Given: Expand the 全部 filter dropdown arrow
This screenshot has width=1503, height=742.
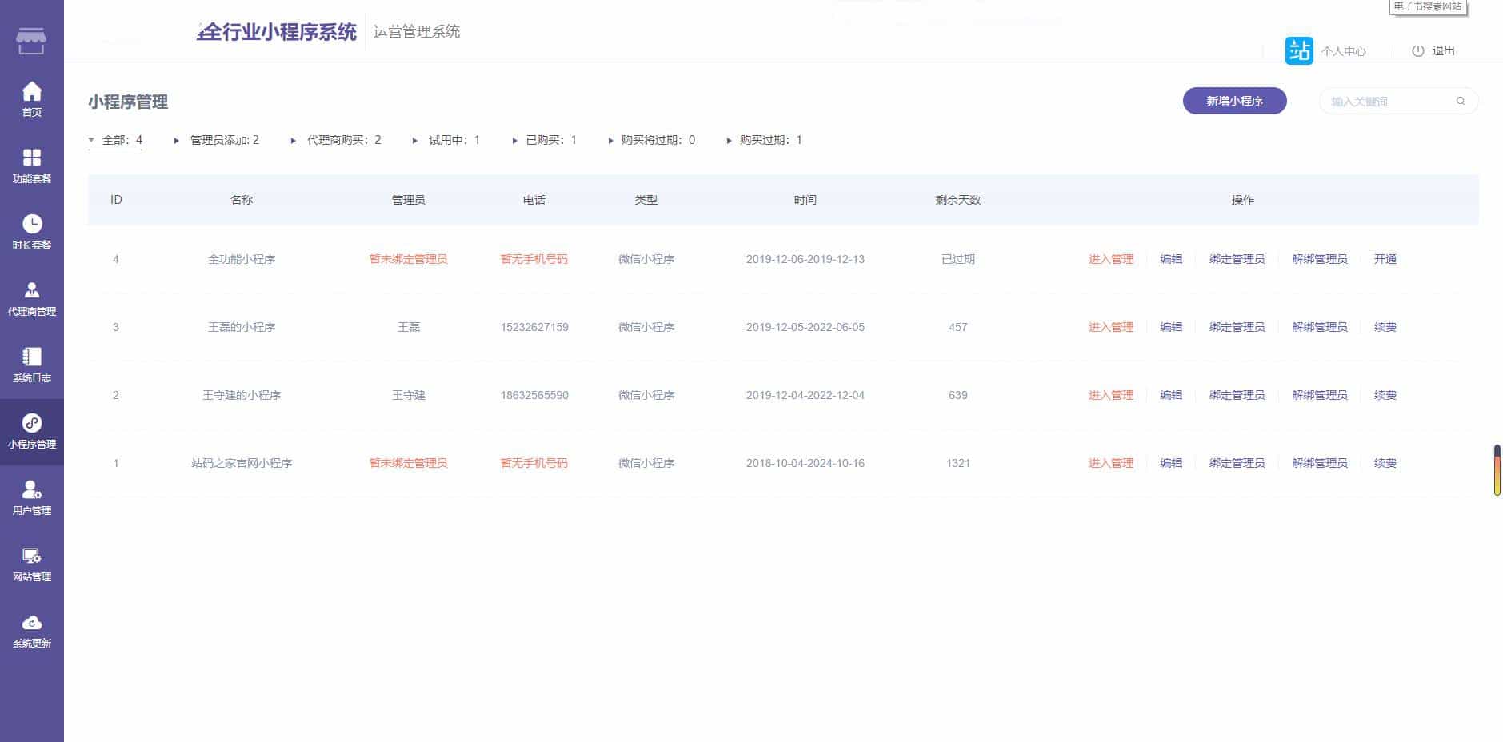Looking at the screenshot, I should [x=91, y=139].
